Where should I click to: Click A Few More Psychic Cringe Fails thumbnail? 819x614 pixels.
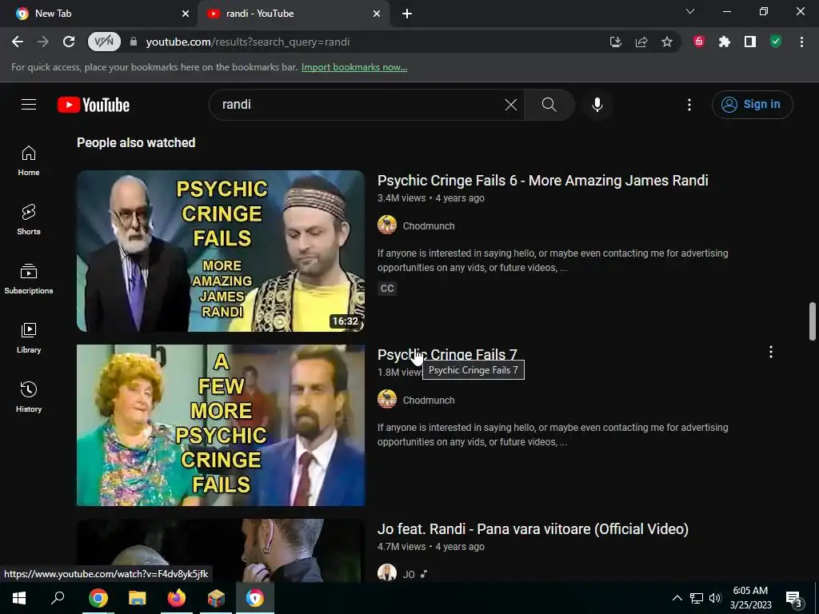click(x=221, y=425)
